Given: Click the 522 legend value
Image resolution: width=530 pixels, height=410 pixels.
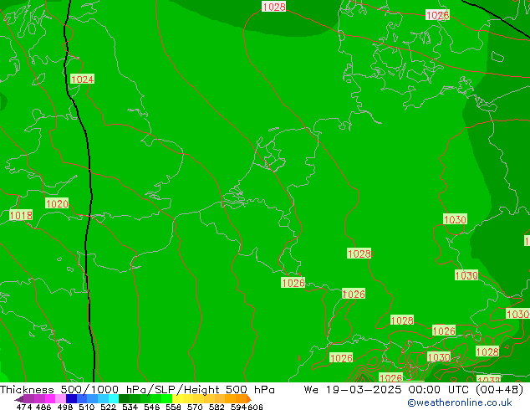Looking at the screenshot, I should click(x=108, y=407).
